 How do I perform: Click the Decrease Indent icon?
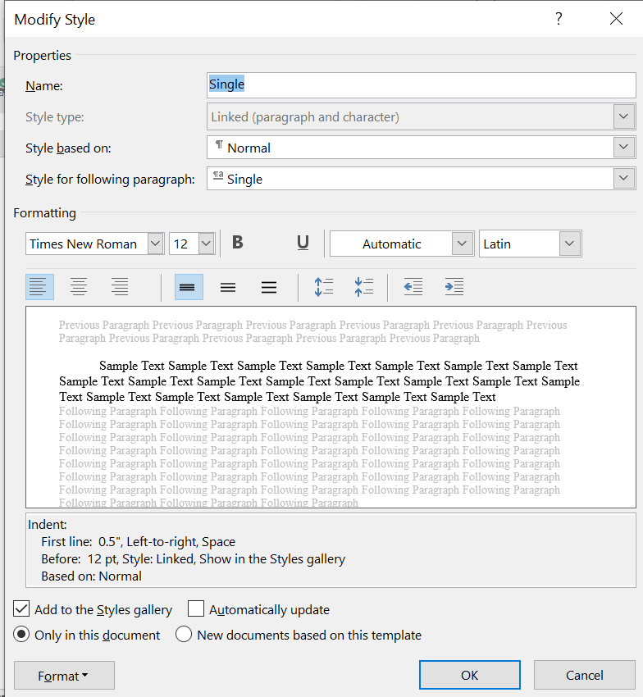(413, 287)
